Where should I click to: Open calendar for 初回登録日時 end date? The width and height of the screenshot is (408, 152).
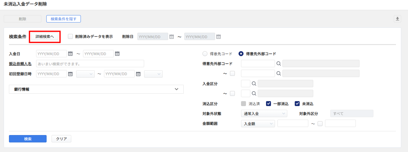[138, 74]
